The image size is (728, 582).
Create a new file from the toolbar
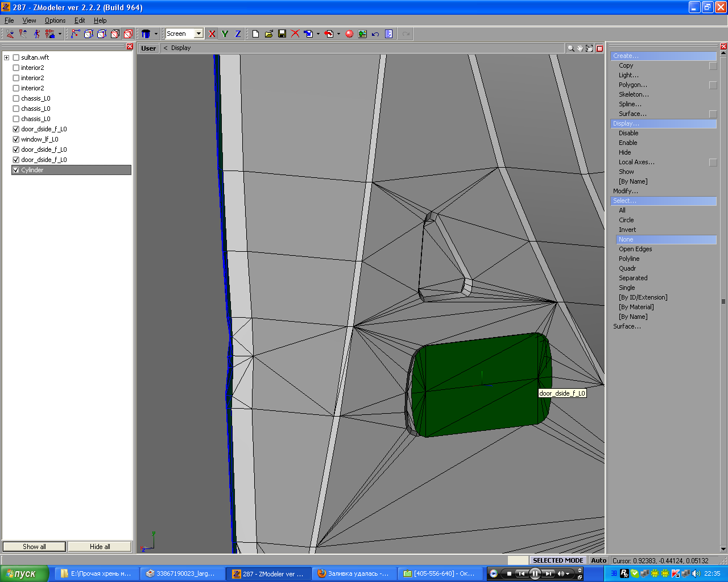(x=255, y=34)
